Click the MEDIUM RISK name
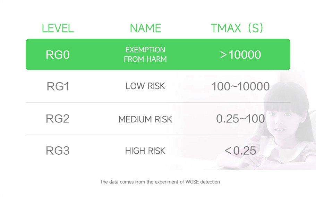Viewport: 316px width, 197px height. 145,119
